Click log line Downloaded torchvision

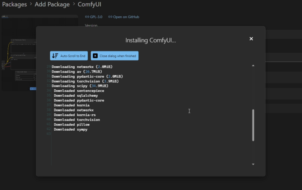[x=77, y=120]
